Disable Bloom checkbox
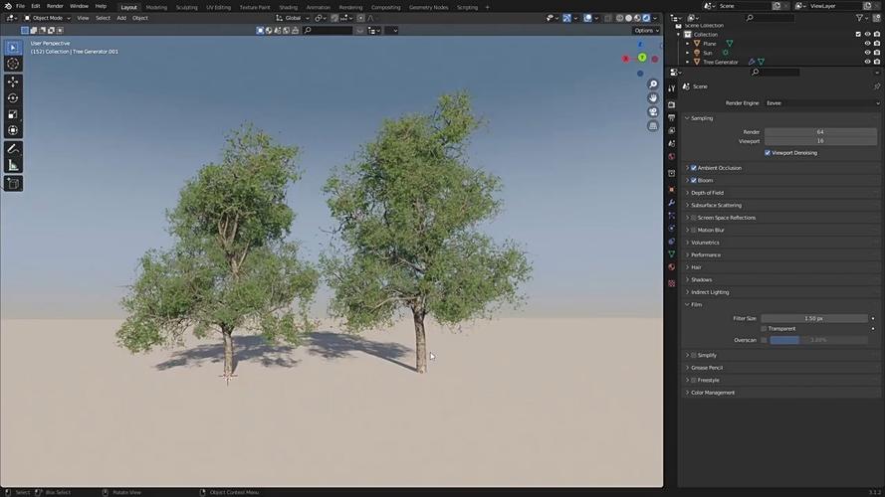The width and height of the screenshot is (885, 497). coord(694,180)
